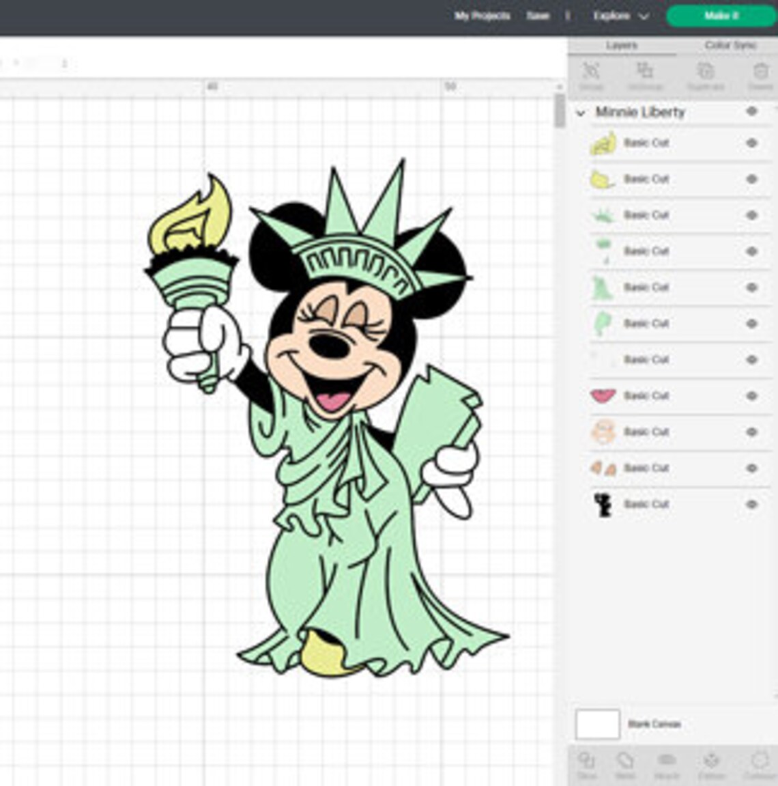778x786 pixels.
Task: Save the current project
Action: pyautogui.click(x=539, y=15)
